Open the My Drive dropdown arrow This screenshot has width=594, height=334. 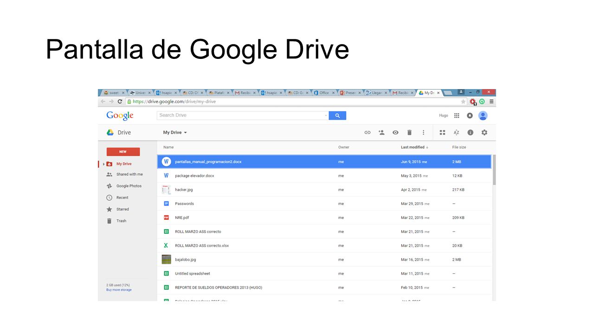pyautogui.click(x=185, y=133)
